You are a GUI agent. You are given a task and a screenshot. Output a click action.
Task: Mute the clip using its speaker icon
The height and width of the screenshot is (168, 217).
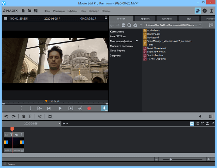coord(16,135)
